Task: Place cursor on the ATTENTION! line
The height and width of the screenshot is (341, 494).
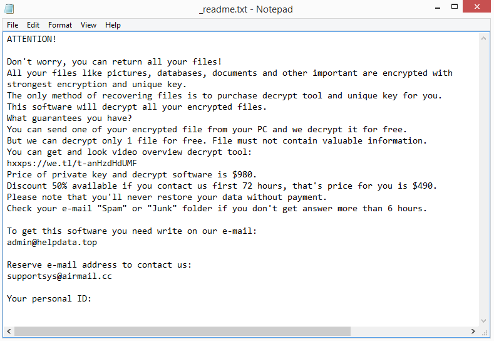Action: (x=31, y=39)
